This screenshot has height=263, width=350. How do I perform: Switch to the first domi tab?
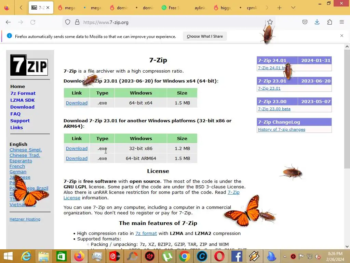[x=119, y=8]
